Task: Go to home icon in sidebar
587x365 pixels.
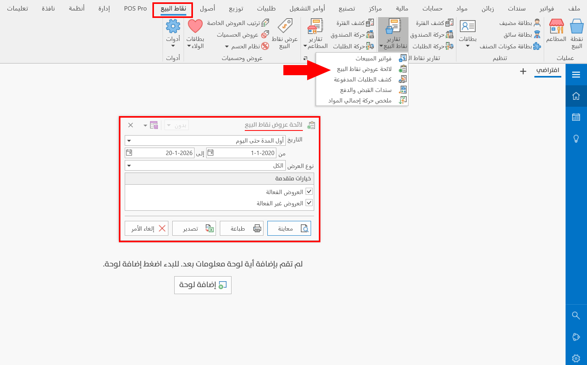Action: pyautogui.click(x=576, y=96)
